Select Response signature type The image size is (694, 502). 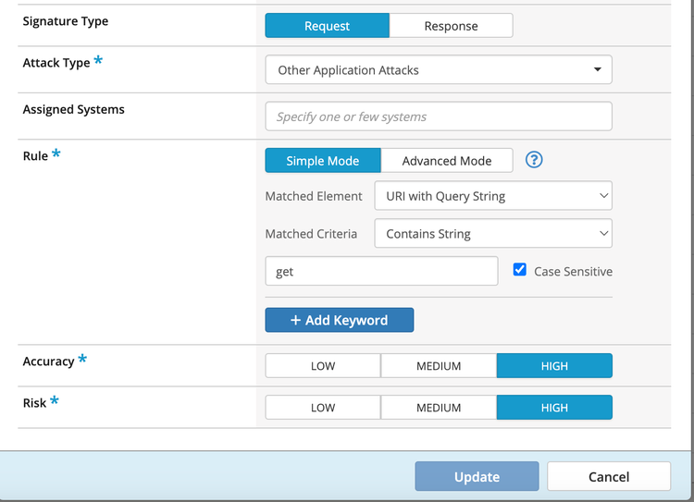(451, 26)
